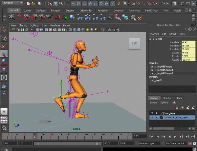Open the panel Lighting menu
This screenshot has height=151, width=197.
tap(34, 25)
